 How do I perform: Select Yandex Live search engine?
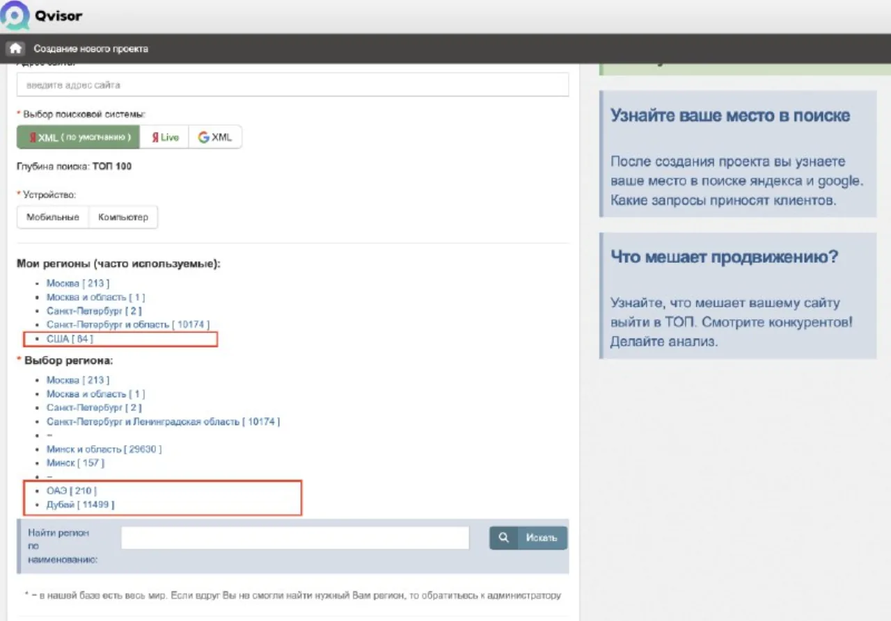[x=165, y=137]
